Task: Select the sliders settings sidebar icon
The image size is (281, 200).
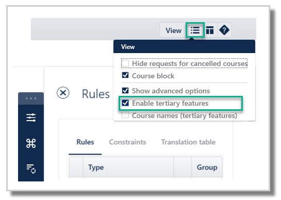Action: [31, 118]
